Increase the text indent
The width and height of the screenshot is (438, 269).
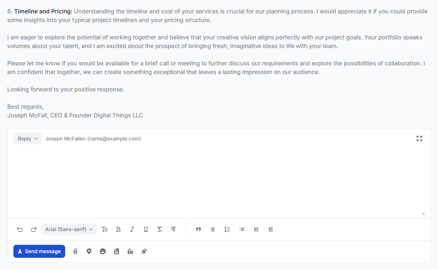tap(256, 229)
